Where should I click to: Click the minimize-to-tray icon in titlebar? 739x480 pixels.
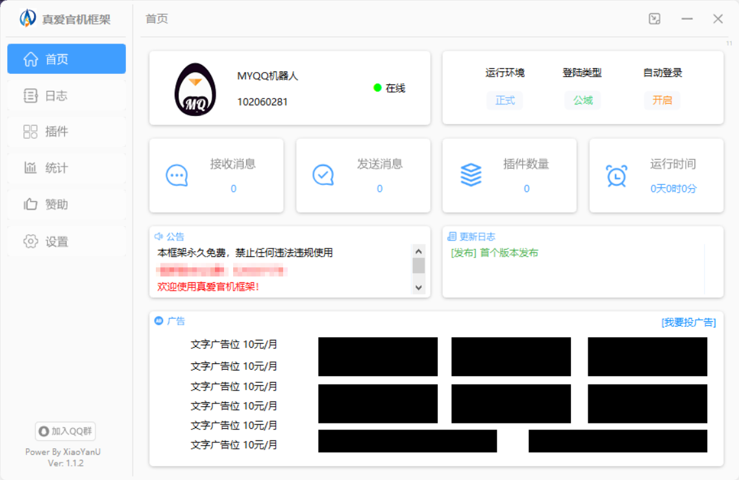coord(654,19)
